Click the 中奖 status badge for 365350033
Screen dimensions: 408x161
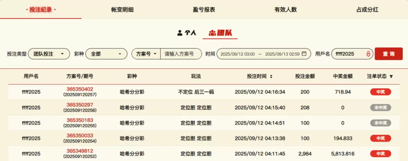[381, 138]
